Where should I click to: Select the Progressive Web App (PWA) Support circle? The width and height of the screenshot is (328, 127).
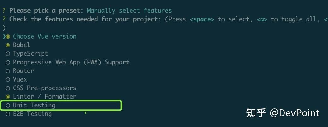8,62
